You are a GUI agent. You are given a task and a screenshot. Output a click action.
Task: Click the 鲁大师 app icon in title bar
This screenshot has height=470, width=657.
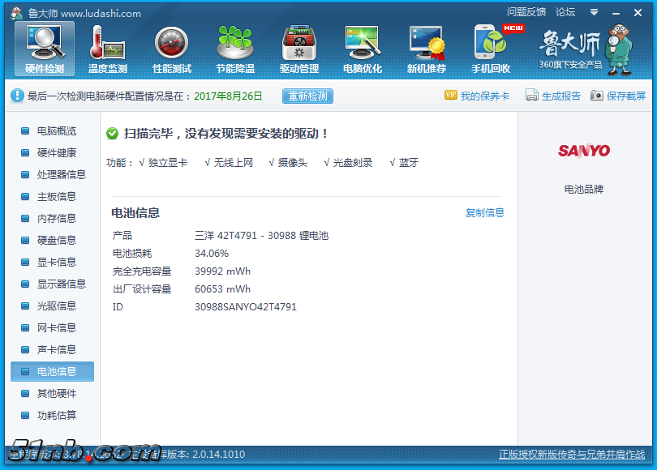coord(16,14)
